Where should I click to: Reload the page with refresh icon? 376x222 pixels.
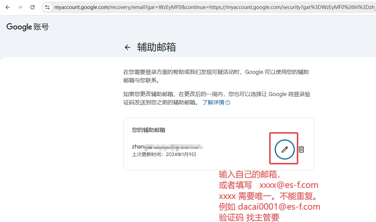(32, 7)
